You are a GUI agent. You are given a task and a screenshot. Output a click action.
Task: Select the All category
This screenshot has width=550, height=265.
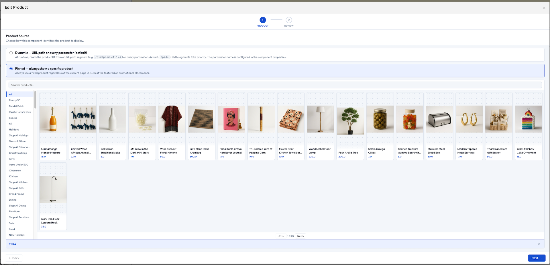coord(20,94)
